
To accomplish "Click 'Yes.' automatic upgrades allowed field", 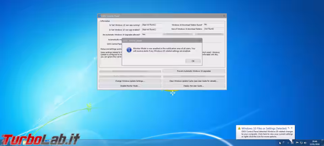I will pos(152,35).
